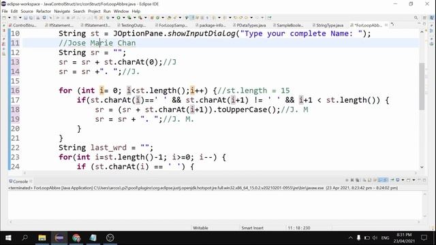Viewport: 436px width, 245px height.
Task: Open the File menu
Action: point(5,11)
